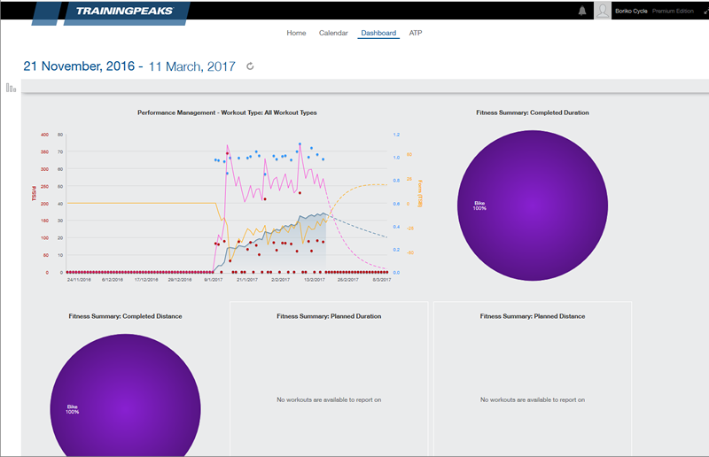Click Fitness Summary: Completed Distance title

125,316
